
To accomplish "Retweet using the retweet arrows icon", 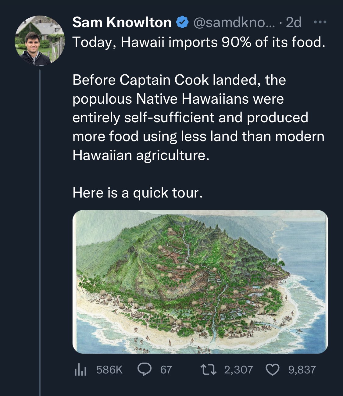I will tap(209, 370).
